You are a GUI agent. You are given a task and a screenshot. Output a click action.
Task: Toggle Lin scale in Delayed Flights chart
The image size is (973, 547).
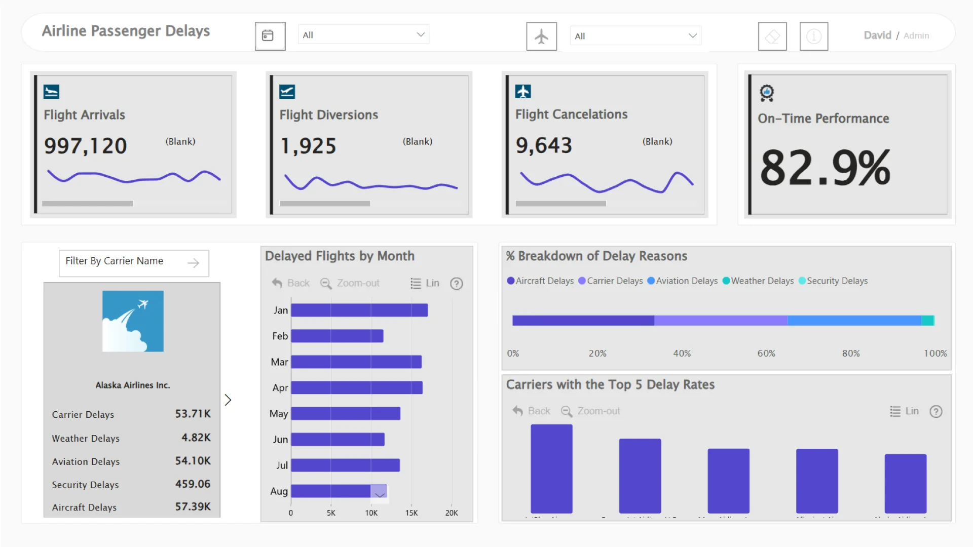[425, 283]
